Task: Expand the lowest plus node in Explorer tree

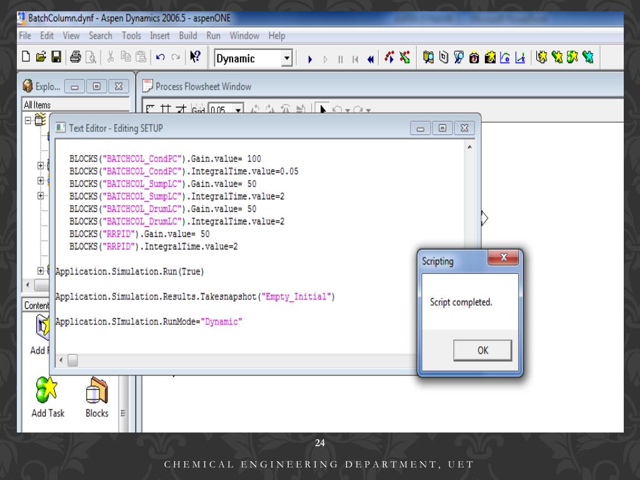Action: pyautogui.click(x=41, y=271)
